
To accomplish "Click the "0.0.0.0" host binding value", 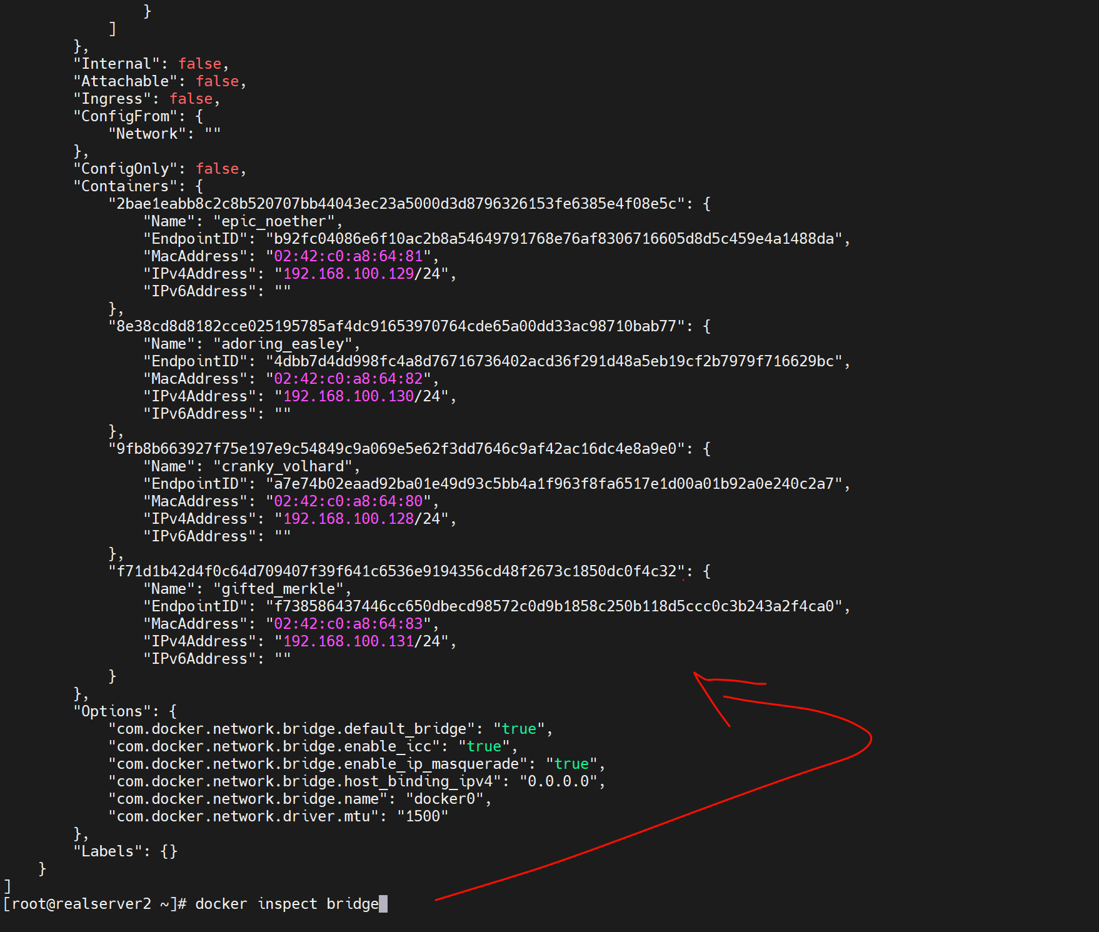I will pyautogui.click(x=558, y=781).
